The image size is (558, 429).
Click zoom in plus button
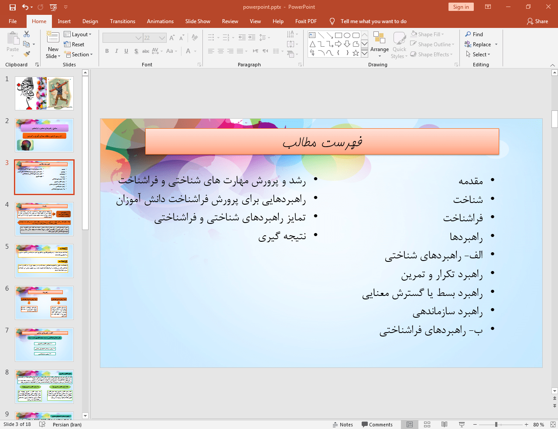pyautogui.click(x=526, y=424)
